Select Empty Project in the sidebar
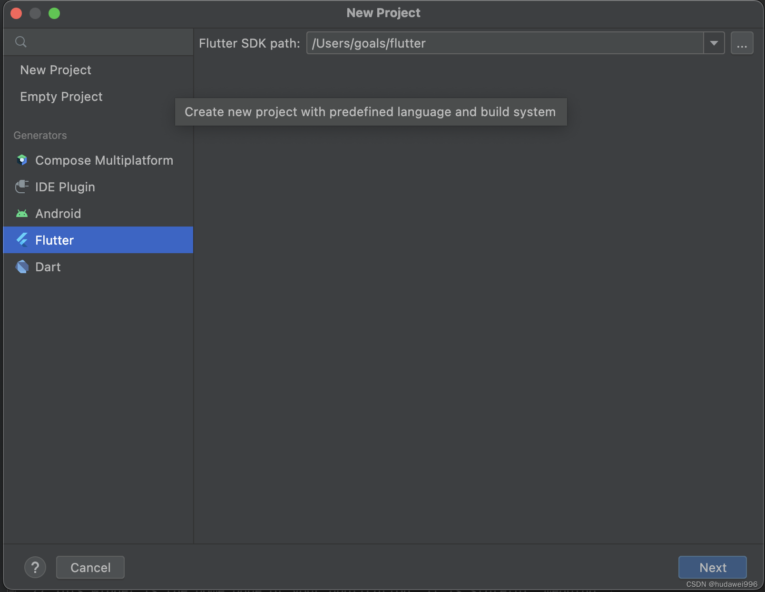 [x=61, y=97]
